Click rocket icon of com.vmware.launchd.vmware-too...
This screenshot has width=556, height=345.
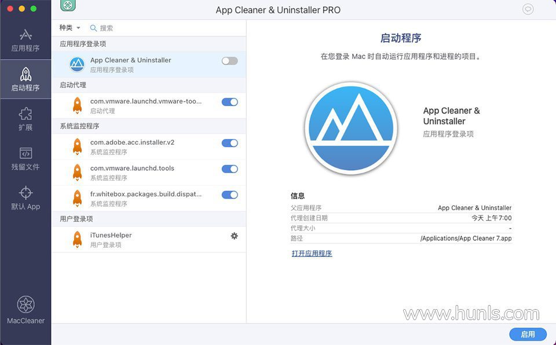(x=77, y=105)
